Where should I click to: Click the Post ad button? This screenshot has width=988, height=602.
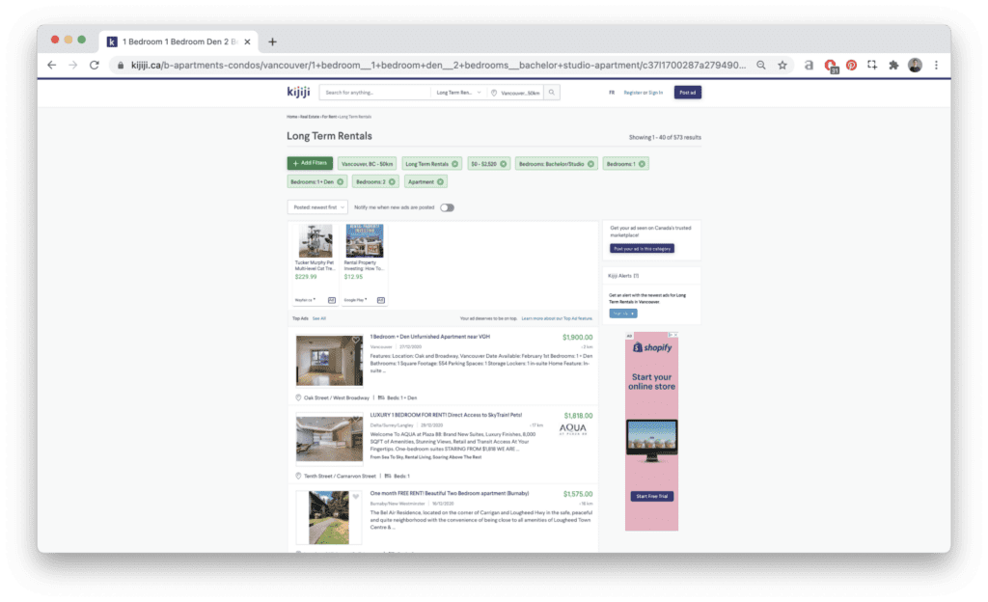(x=687, y=93)
